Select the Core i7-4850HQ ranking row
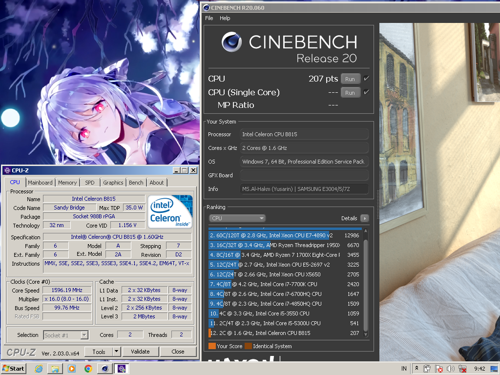The height and width of the screenshot is (375, 500). click(x=285, y=304)
